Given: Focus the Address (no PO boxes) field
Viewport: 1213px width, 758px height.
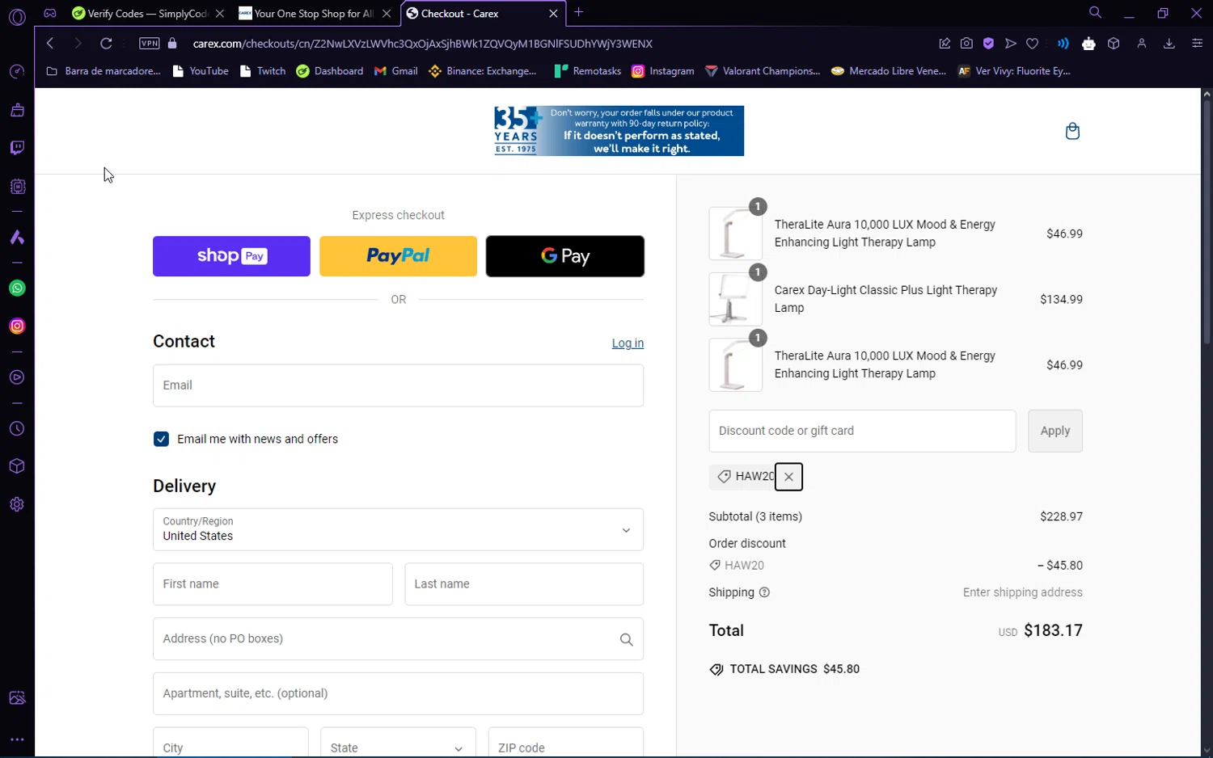Looking at the screenshot, I should point(398,639).
